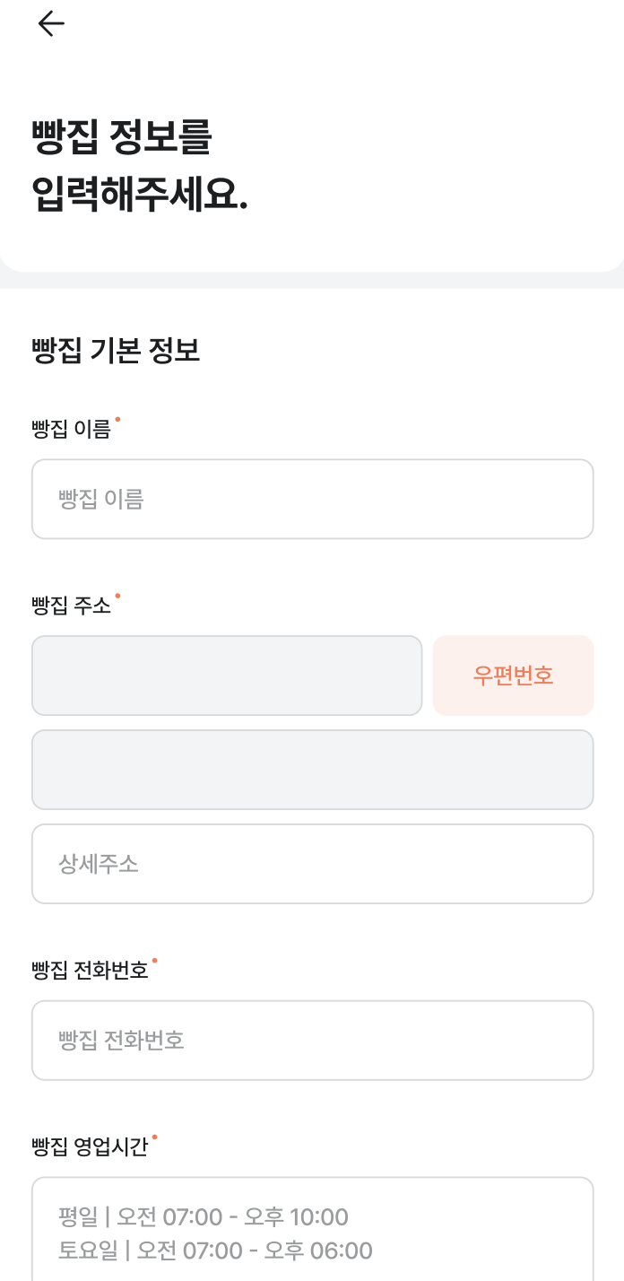The image size is (624, 1281).
Task: Click the 빵집 영업시간 field label
Action: click(x=90, y=1147)
